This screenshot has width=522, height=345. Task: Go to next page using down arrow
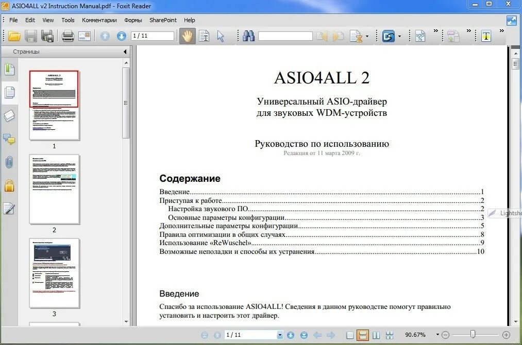tap(122, 36)
